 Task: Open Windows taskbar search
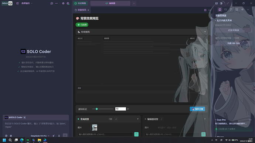[10, 140]
